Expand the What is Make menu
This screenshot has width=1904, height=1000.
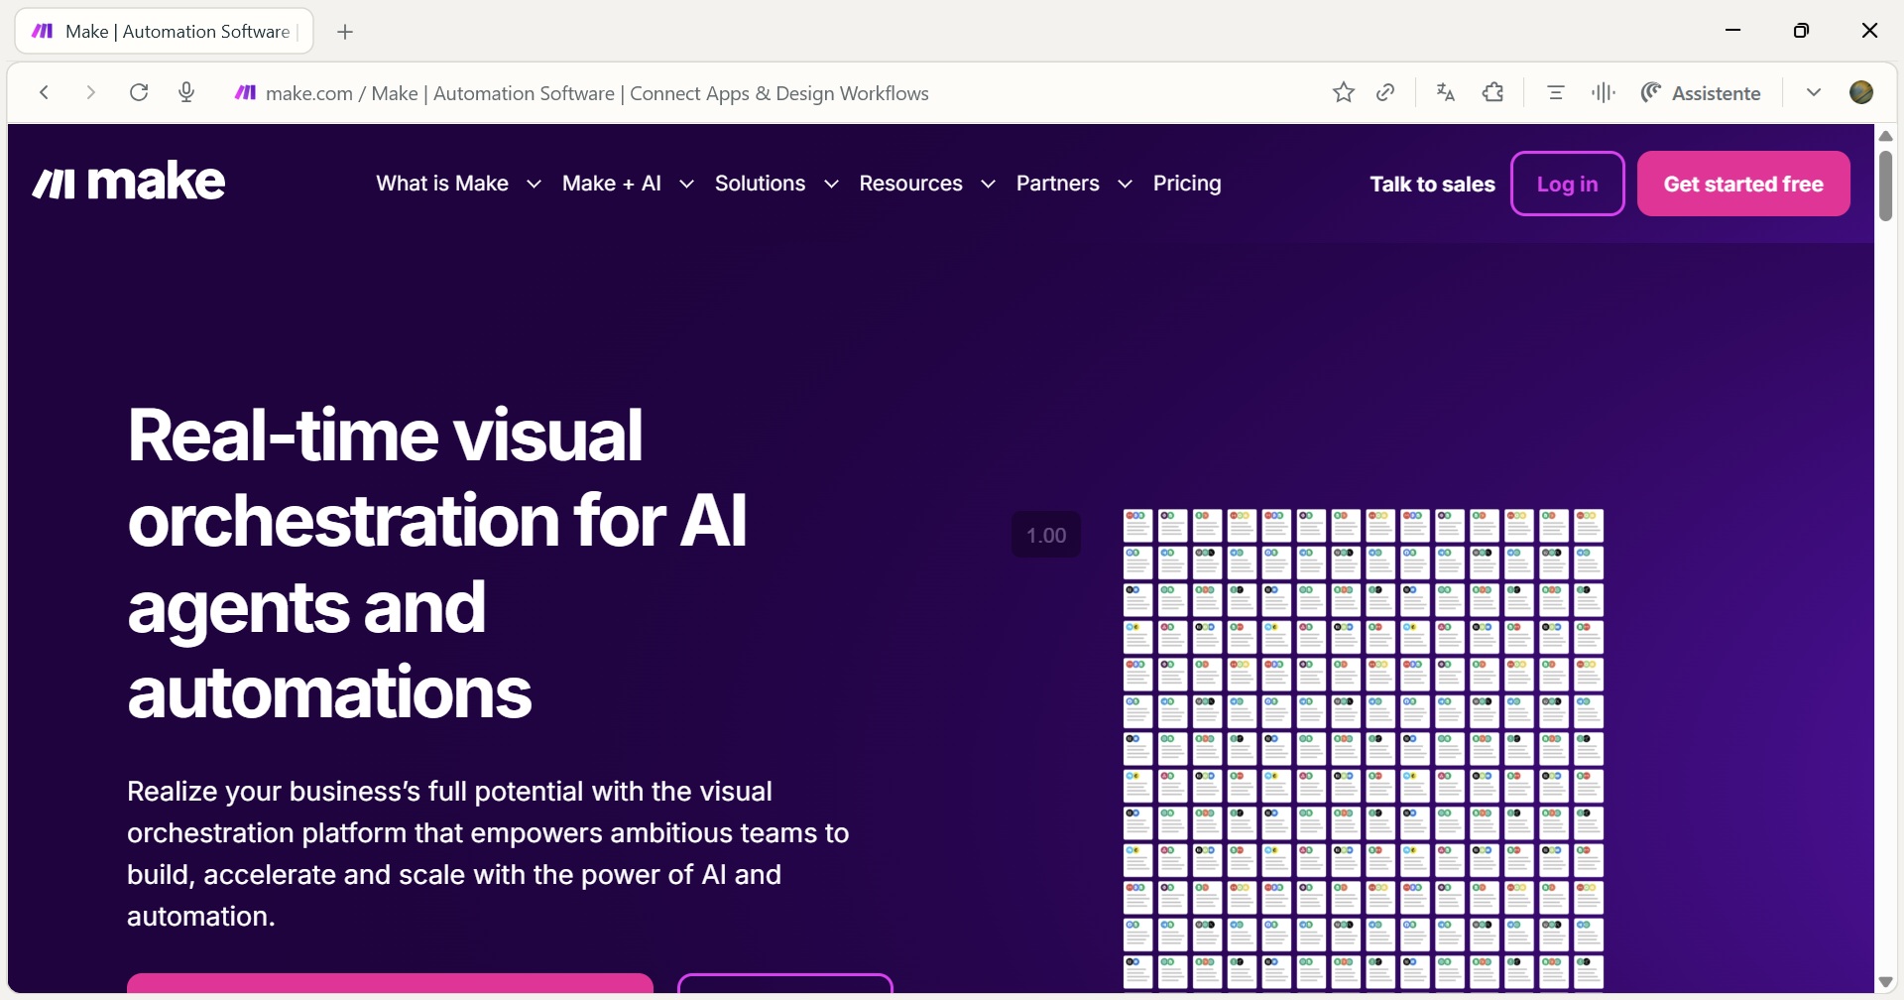pyautogui.click(x=458, y=184)
